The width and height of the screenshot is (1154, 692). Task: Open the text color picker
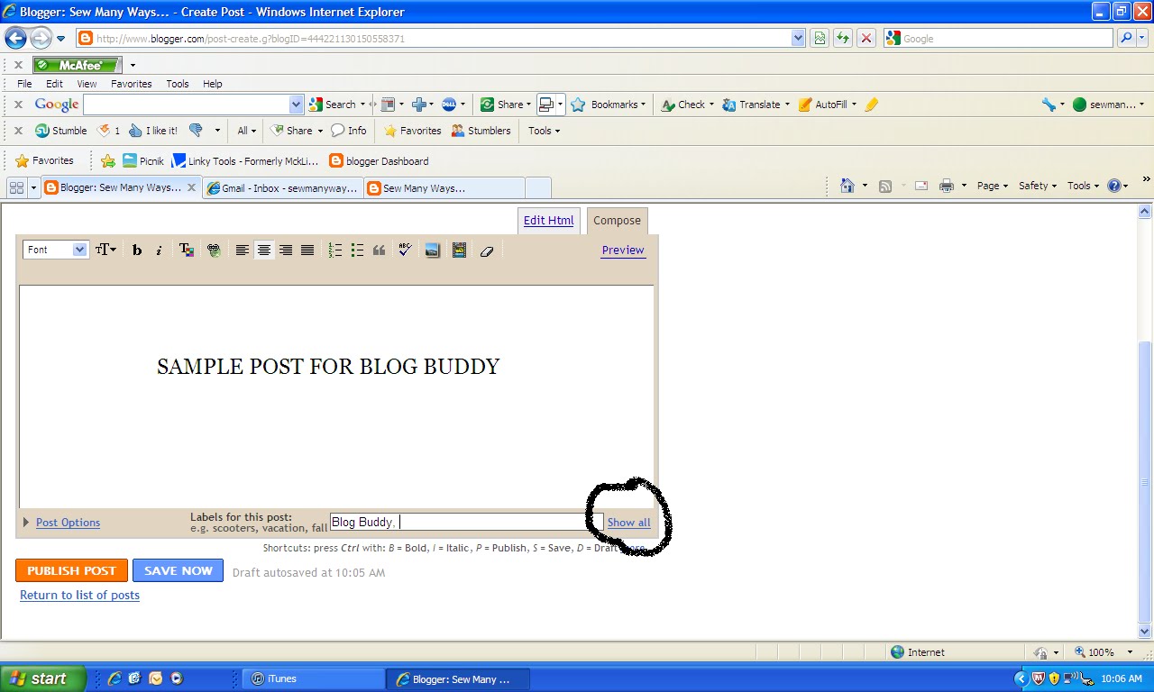pyautogui.click(x=187, y=250)
